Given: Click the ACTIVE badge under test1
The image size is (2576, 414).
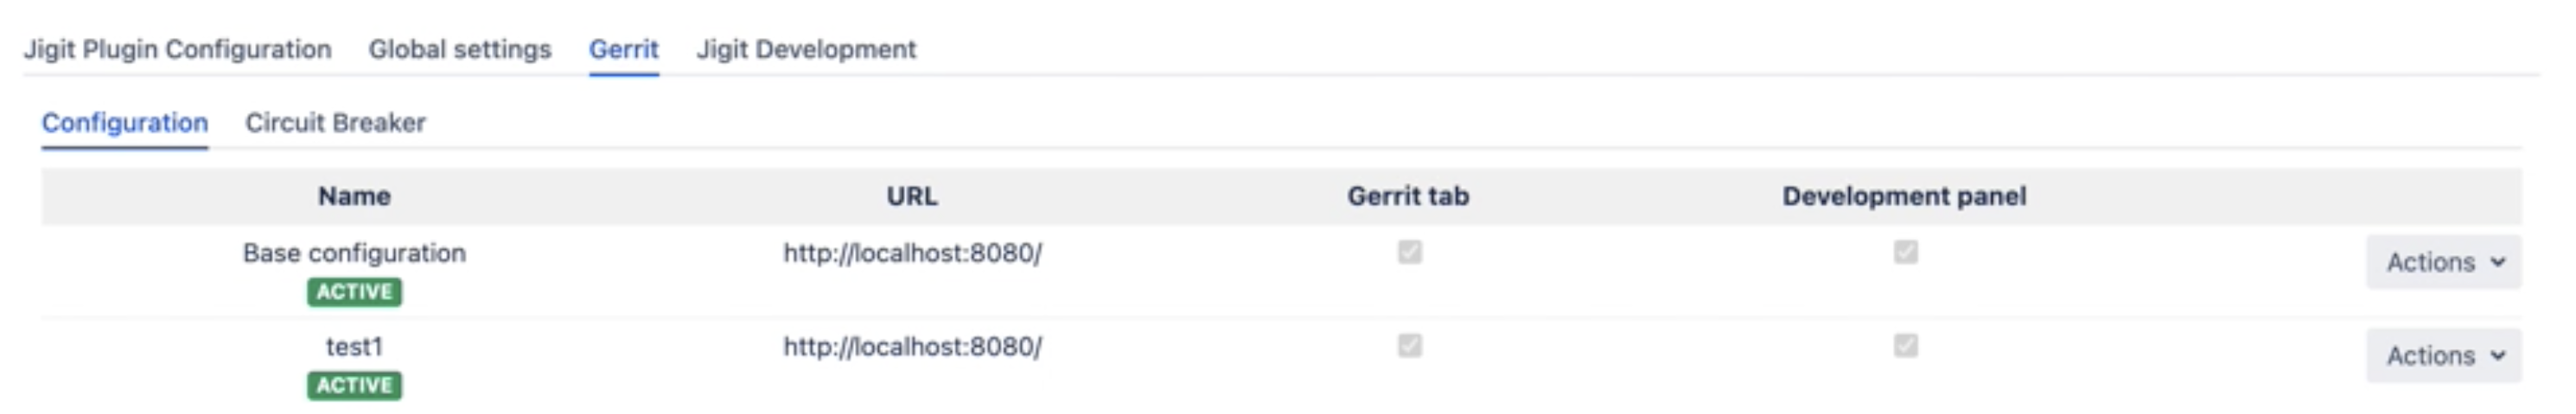Looking at the screenshot, I should click(x=354, y=385).
